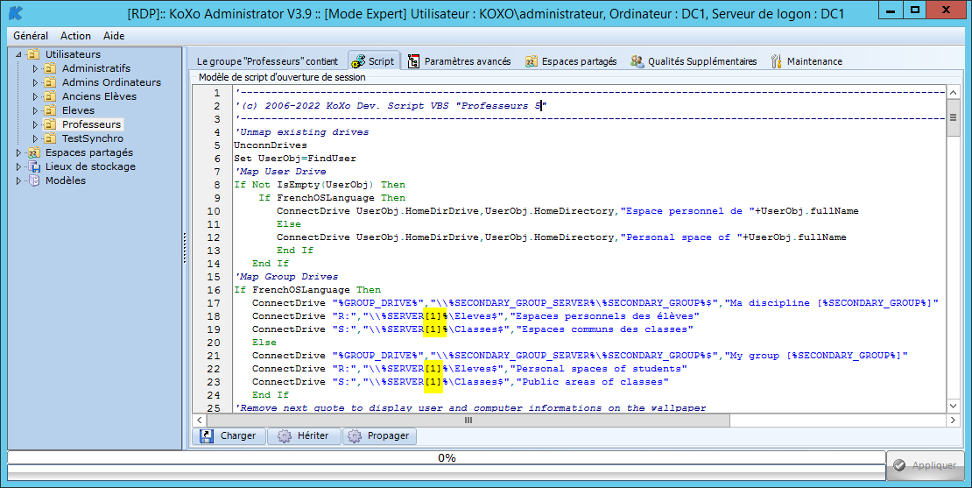Click the Professeurs folder icon

pyautogui.click(x=50, y=124)
